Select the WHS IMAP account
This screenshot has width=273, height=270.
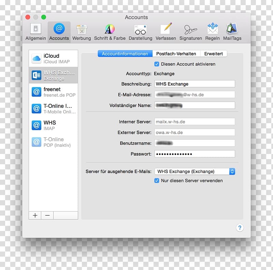pos(53,125)
